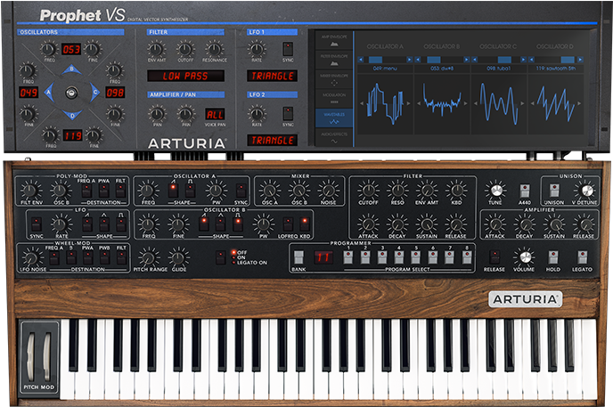Screen dimensions: 613x407
Task: Toggle Oscillator B KBD switch
Action: pos(305,224)
